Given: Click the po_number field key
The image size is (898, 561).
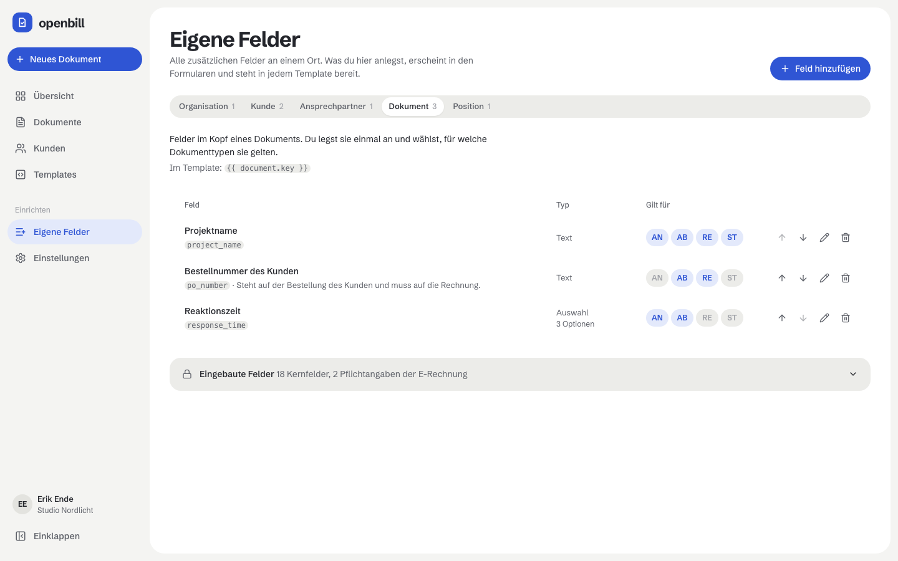Looking at the screenshot, I should tap(207, 285).
